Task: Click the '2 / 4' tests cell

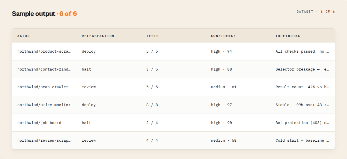Action: (152, 123)
